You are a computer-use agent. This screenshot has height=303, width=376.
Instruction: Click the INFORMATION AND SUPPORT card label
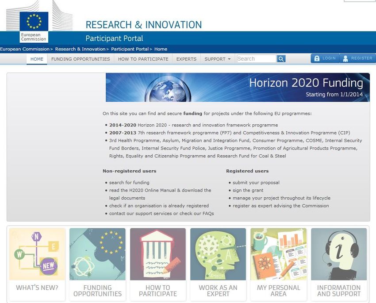coord(339,291)
